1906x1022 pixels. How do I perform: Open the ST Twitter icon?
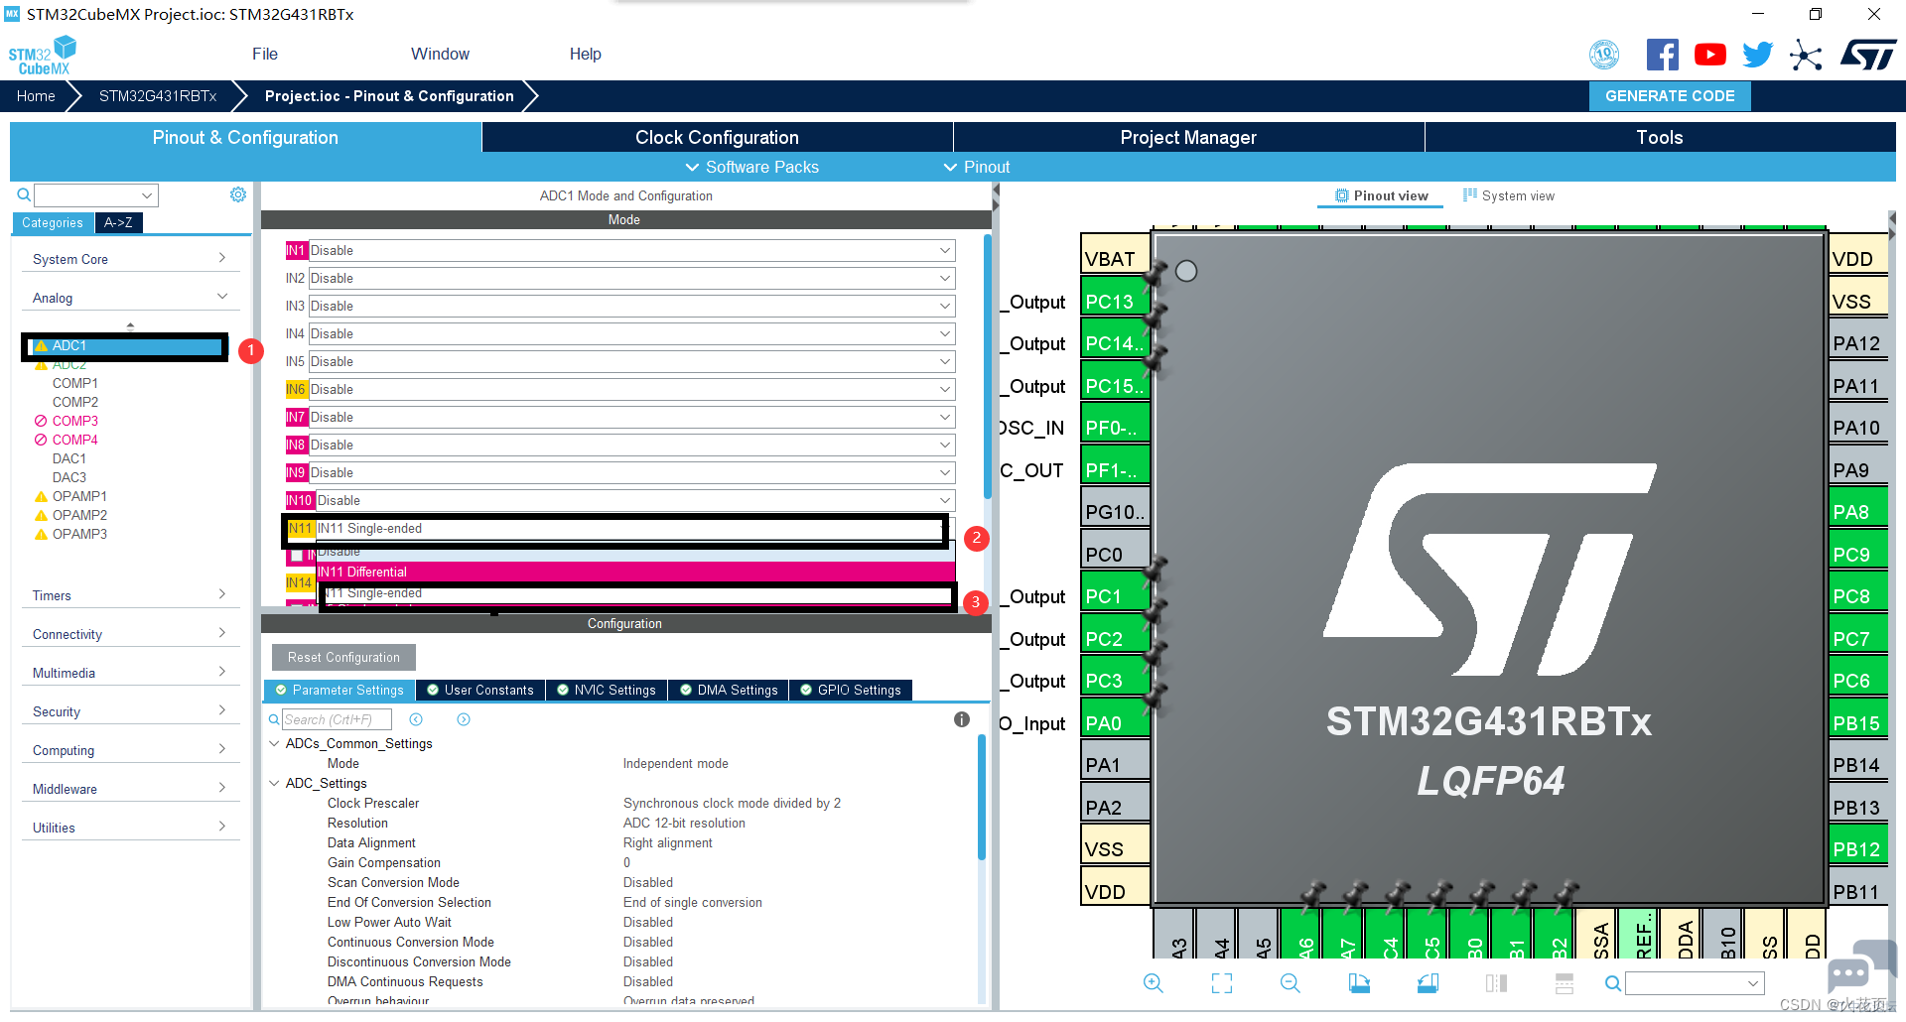click(x=1757, y=55)
